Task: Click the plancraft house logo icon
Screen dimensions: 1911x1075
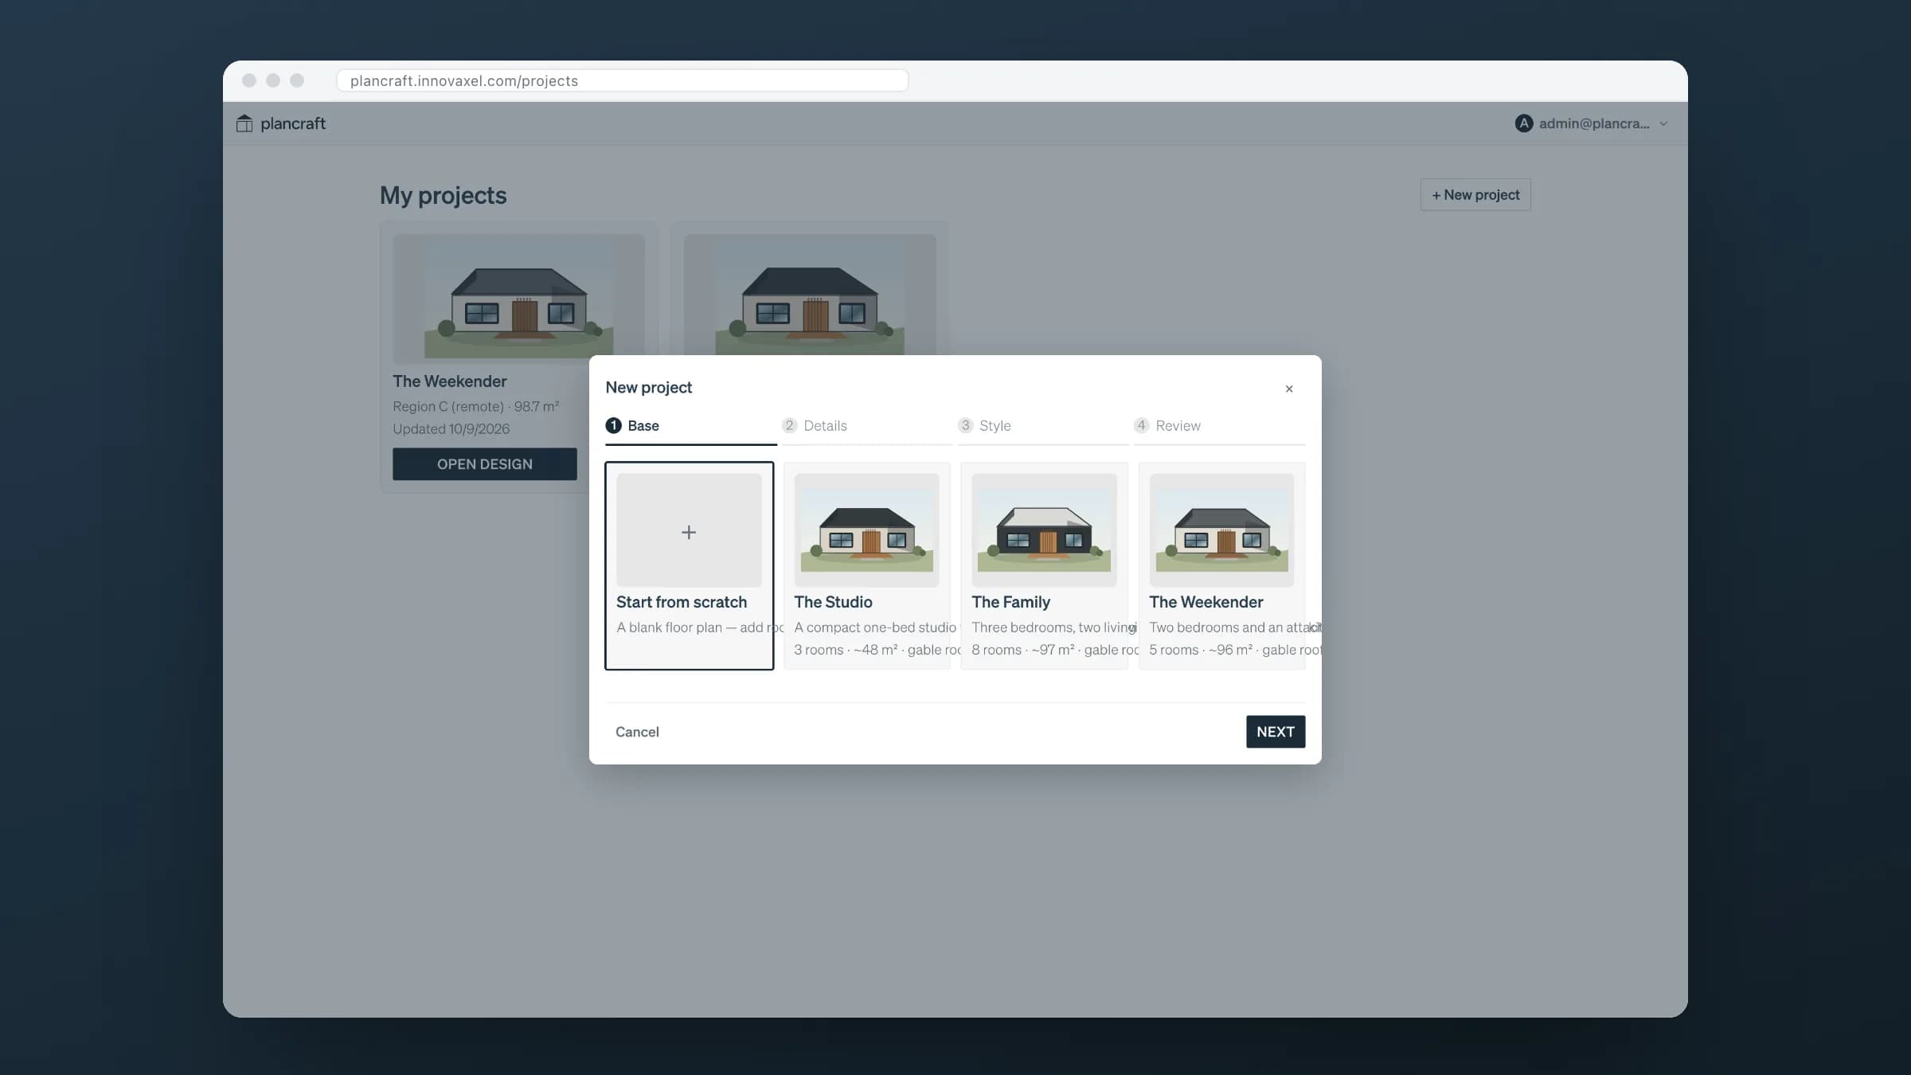Action: click(x=244, y=123)
